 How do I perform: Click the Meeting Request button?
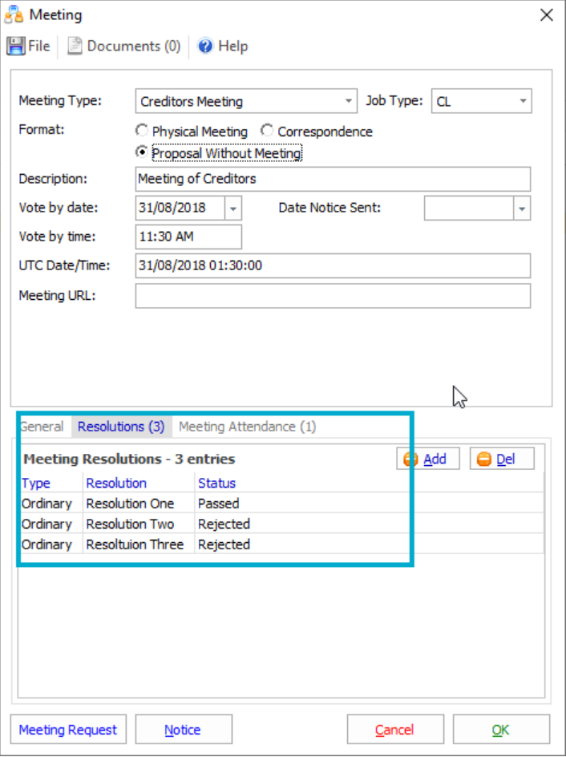[x=68, y=730]
